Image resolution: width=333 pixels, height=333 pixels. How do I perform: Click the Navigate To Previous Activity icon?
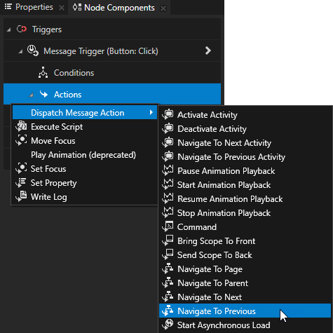click(x=168, y=156)
